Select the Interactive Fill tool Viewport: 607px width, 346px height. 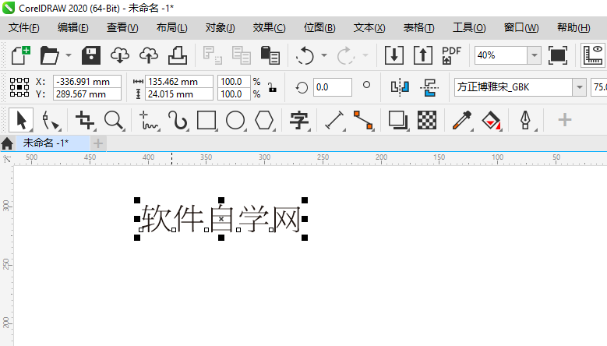coord(491,120)
